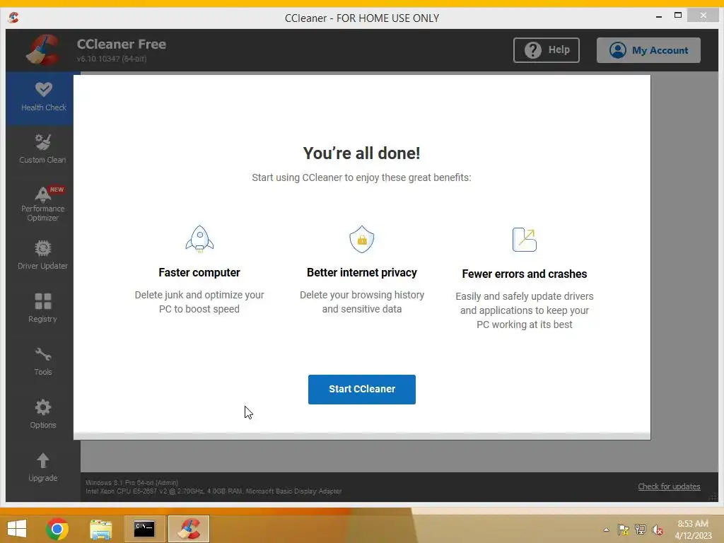This screenshot has height=543, width=724.
Task: Click the muted volume tray icon
Action: (657, 530)
